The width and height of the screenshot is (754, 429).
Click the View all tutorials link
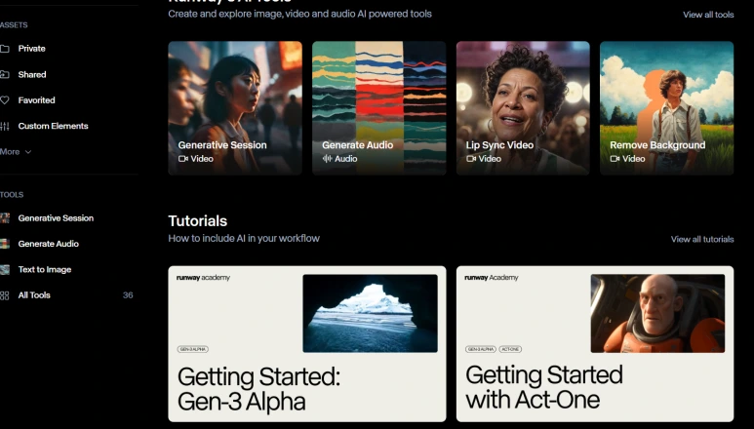(x=702, y=239)
